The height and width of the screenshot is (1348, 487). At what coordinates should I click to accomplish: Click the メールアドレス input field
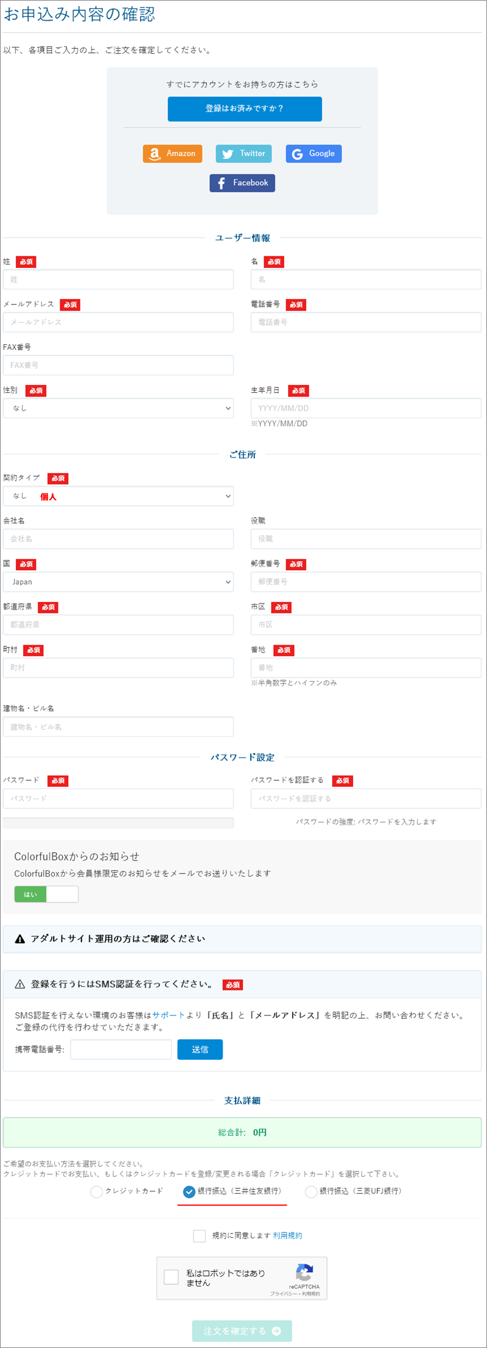118,322
